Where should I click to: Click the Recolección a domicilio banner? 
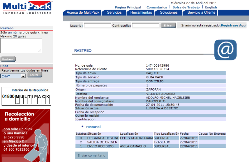25,135
